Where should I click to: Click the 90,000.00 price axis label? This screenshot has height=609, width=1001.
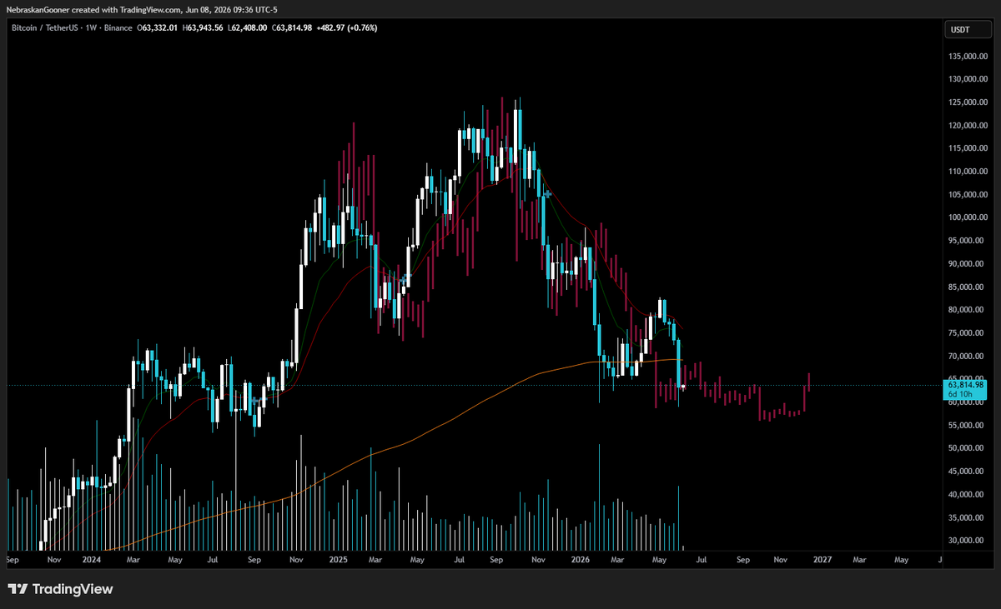point(968,264)
